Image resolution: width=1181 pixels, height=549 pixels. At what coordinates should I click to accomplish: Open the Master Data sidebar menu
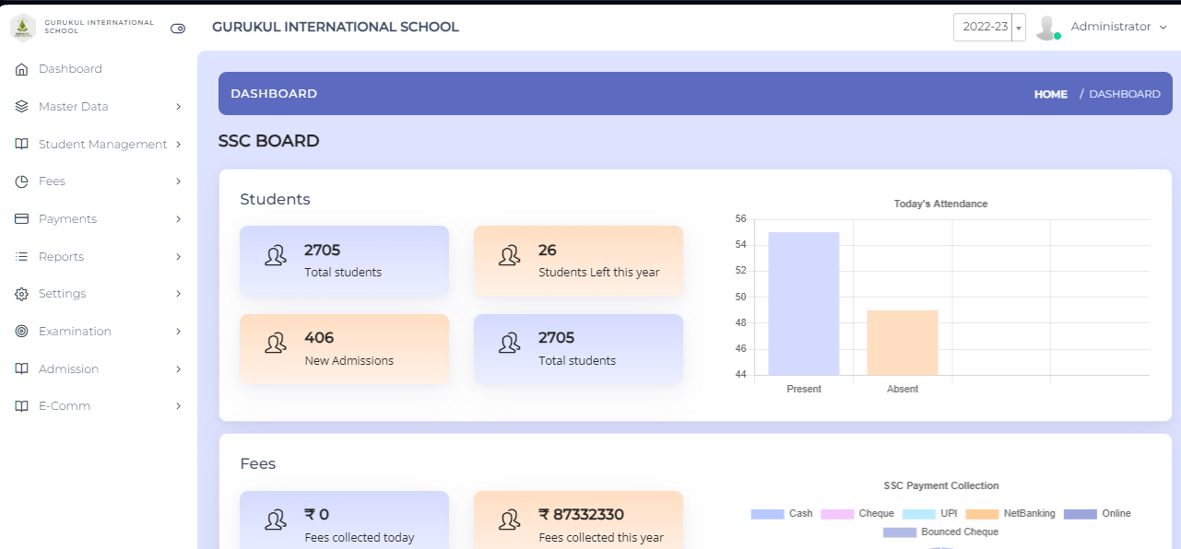tap(74, 107)
